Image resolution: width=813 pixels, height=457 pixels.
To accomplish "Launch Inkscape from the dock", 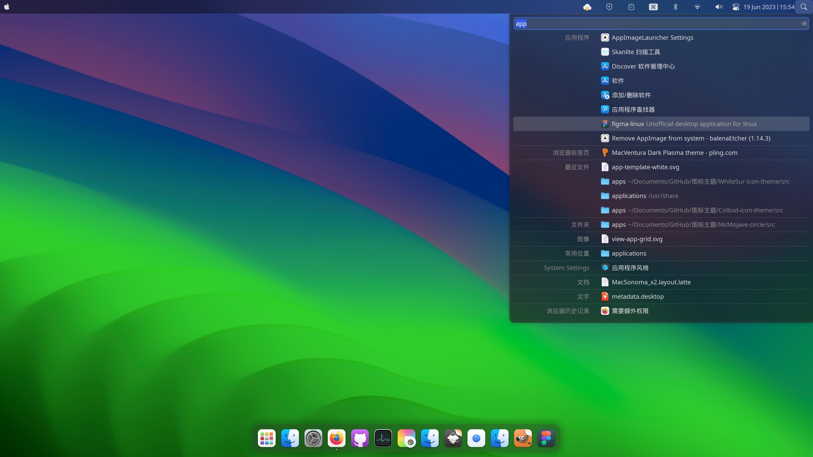I will pos(453,438).
